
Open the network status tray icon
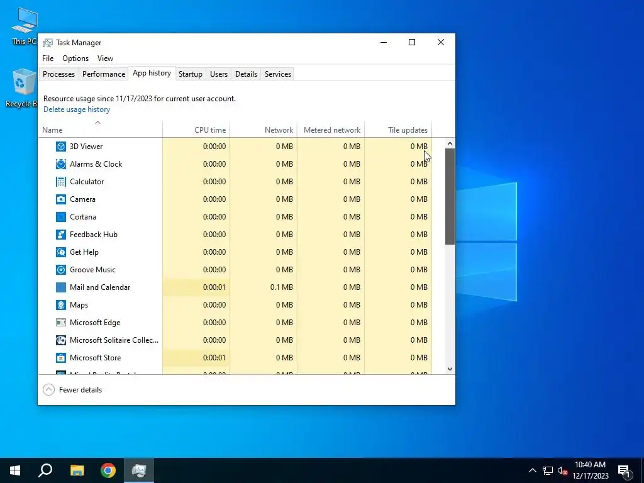pos(548,470)
